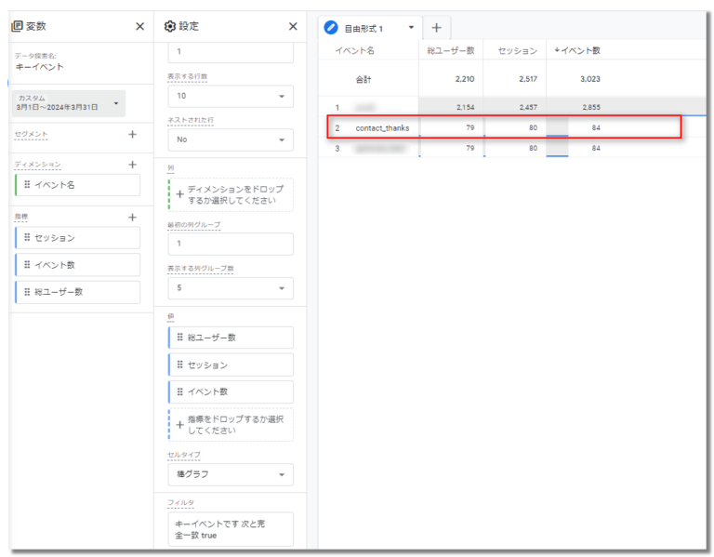Add a new exploration tab
This screenshot has width=714, height=557.
436,28
